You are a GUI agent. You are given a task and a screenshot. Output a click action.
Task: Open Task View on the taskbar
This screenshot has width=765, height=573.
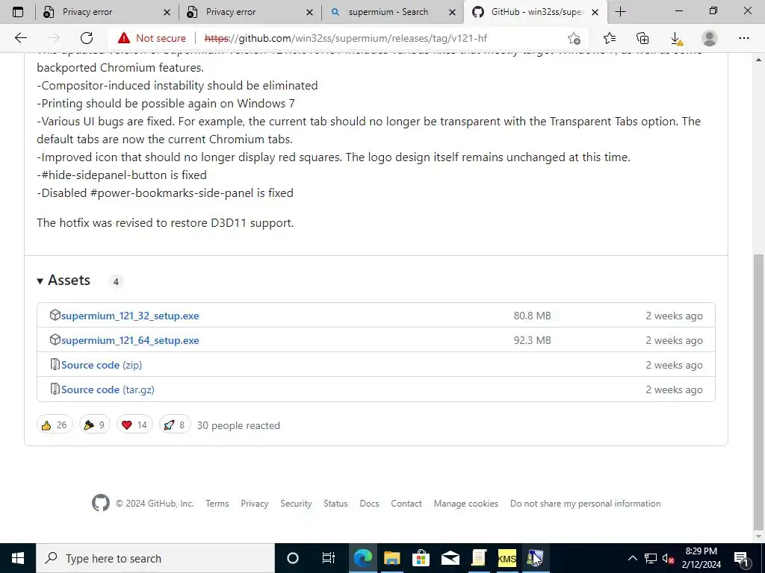point(329,558)
